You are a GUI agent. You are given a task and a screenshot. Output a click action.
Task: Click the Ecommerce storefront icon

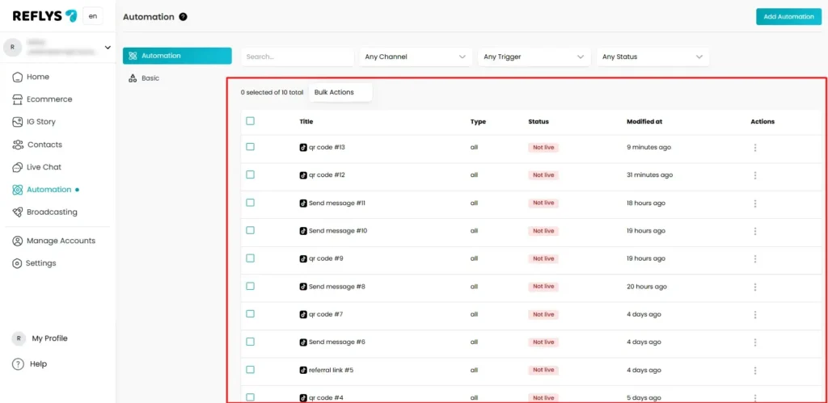[x=18, y=99]
